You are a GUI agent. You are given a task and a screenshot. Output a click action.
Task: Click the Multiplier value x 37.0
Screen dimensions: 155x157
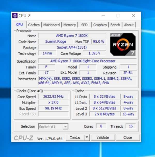53,103
